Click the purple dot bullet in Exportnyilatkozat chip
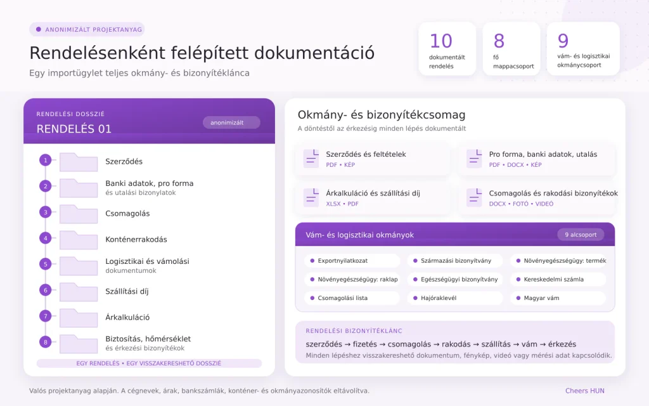Viewport: 649px width, 406px height. pos(312,261)
